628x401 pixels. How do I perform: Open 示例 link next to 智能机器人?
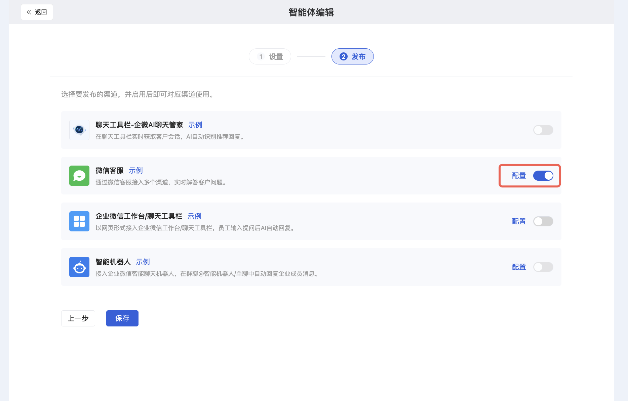pos(143,262)
